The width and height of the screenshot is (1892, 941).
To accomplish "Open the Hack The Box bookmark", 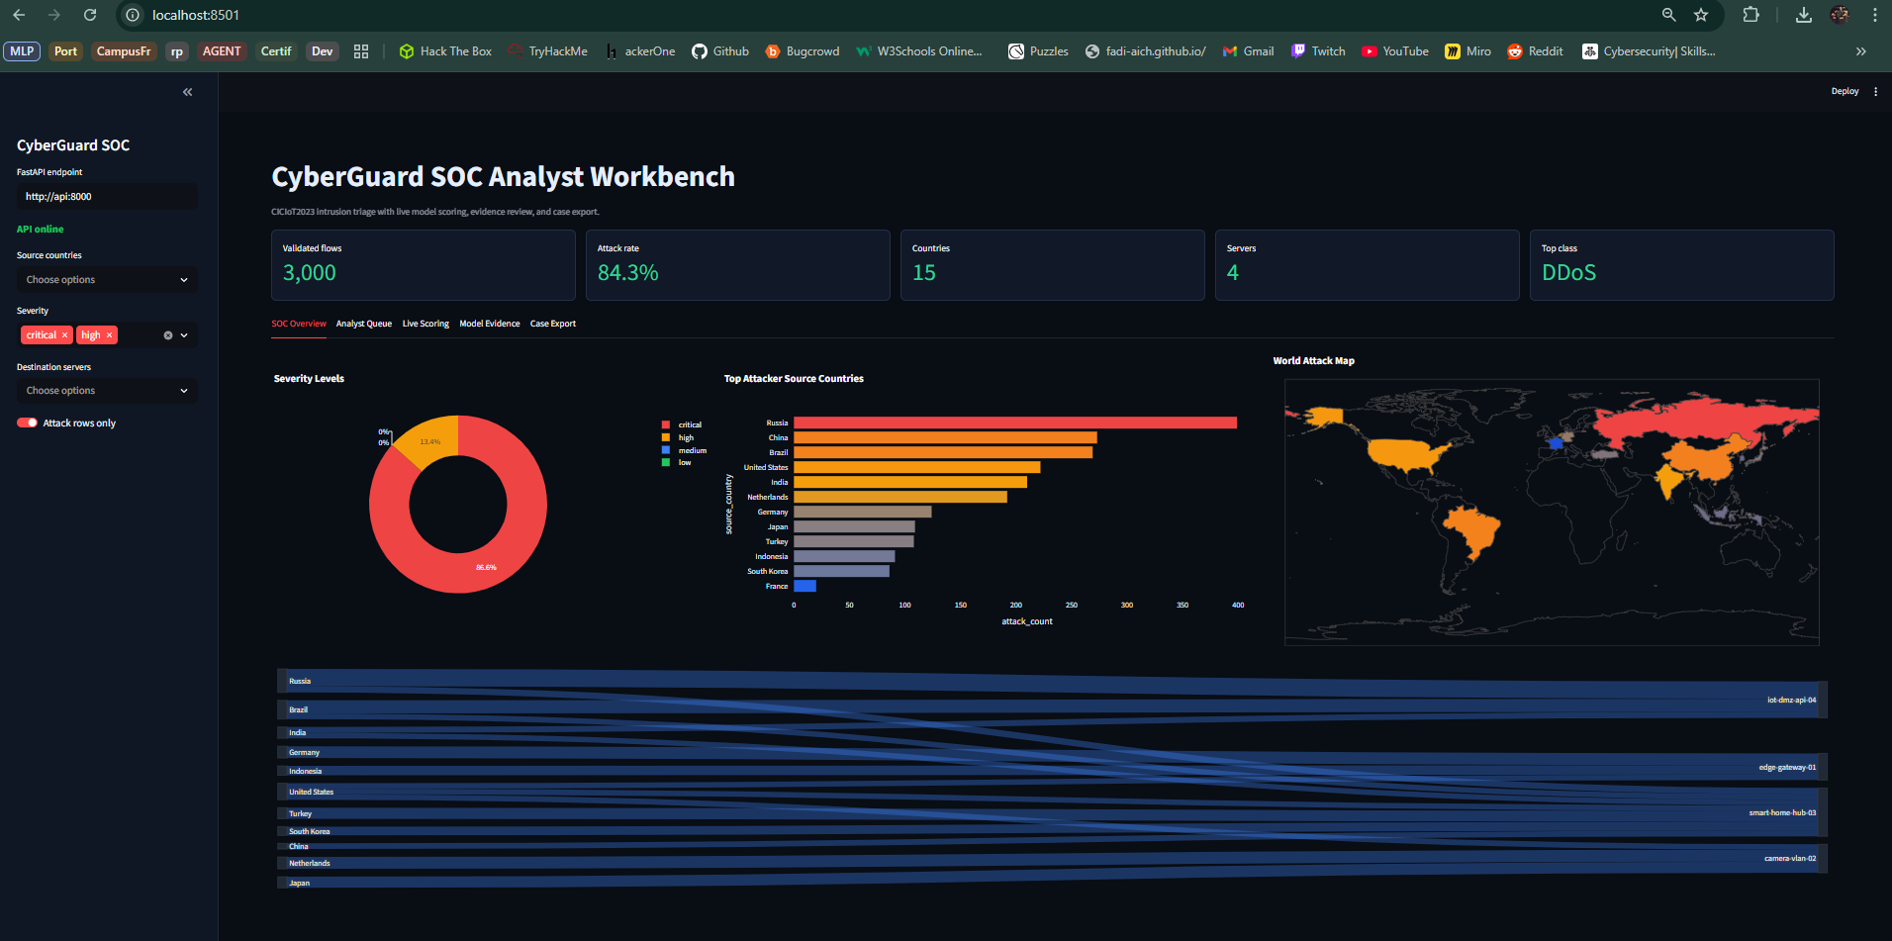I will click(x=445, y=51).
